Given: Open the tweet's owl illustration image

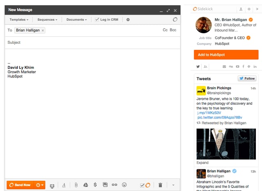Looking at the screenshot, I should [x=226, y=144].
